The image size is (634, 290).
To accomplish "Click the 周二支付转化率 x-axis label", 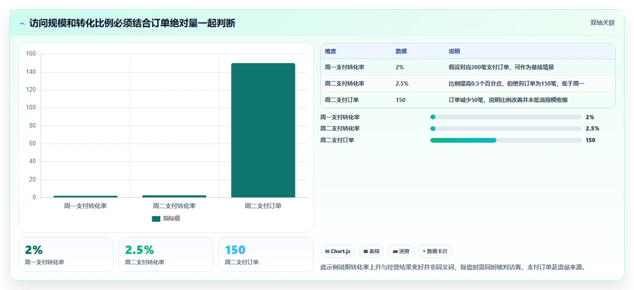I will pos(174,206).
